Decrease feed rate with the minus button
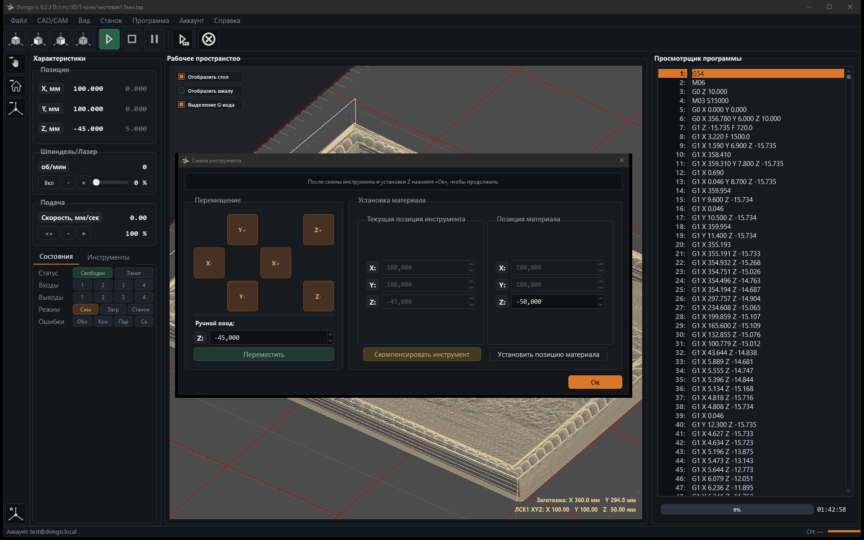This screenshot has height=540, width=864. pos(68,234)
